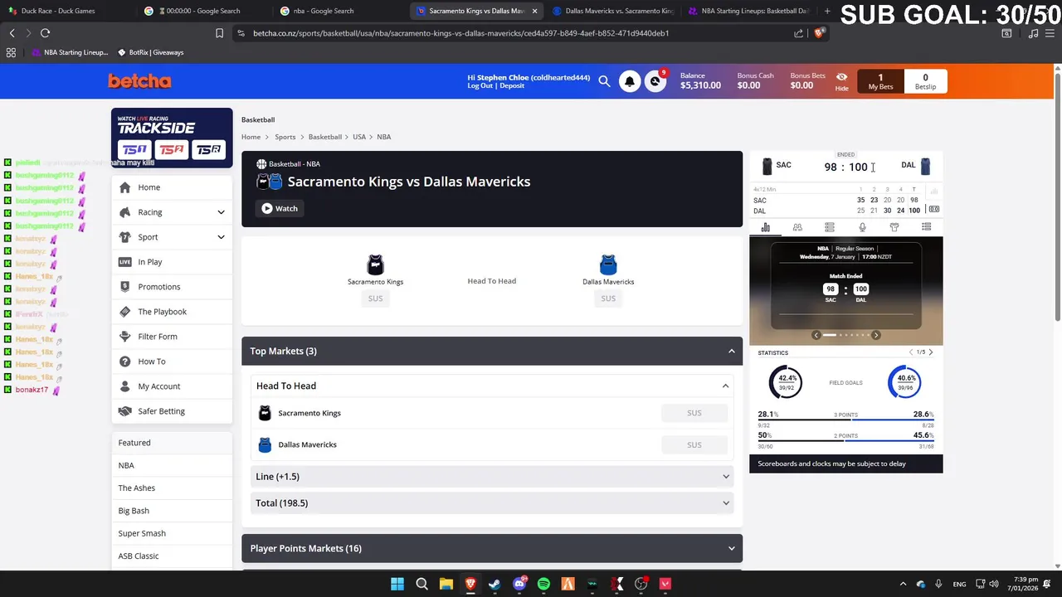Click the round header icon with red badge

(x=655, y=81)
